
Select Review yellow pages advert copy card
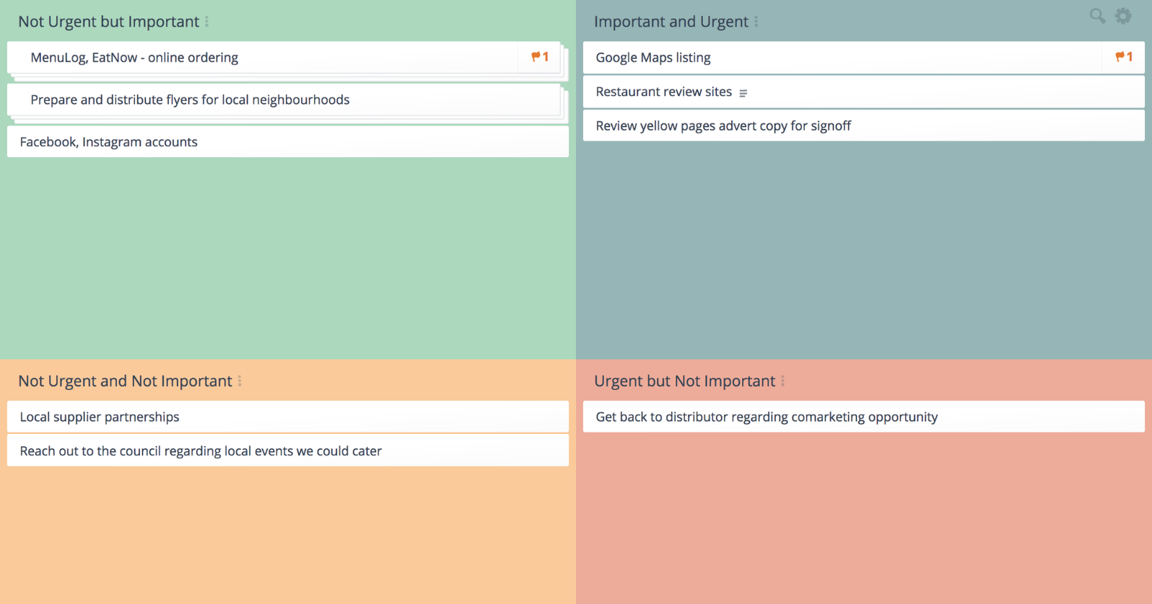point(723,126)
